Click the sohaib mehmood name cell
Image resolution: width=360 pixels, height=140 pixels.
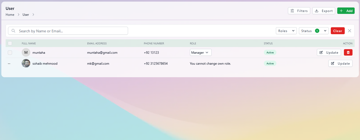[45, 63]
